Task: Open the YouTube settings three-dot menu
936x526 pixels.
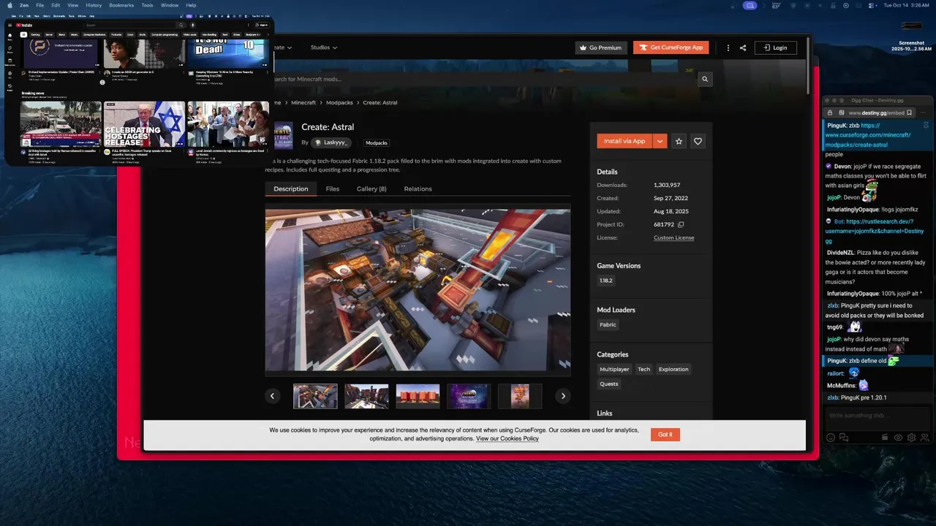Action: [249, 25]
